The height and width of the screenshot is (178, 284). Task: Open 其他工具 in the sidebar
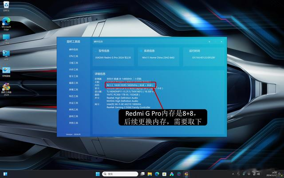(73, 123)
